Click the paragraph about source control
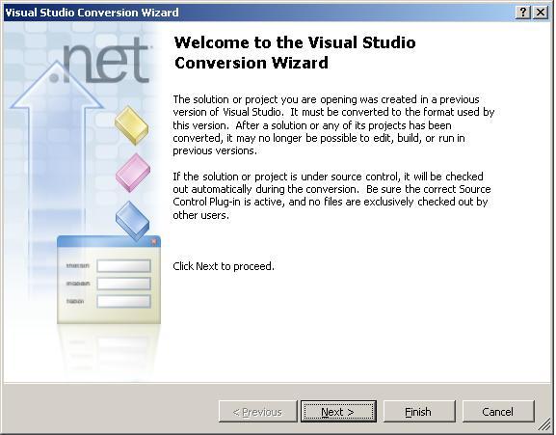The width and height of the screenshot is (556, 435). [331, 196]
